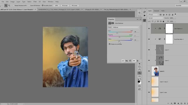Hide Layer 3 with eye icon
Image resolution: width=188 pixels, height=105 pixels.
[149, 60]
